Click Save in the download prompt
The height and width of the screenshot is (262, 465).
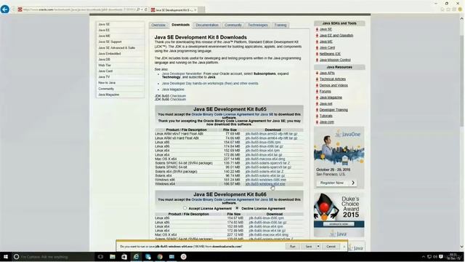309,247
